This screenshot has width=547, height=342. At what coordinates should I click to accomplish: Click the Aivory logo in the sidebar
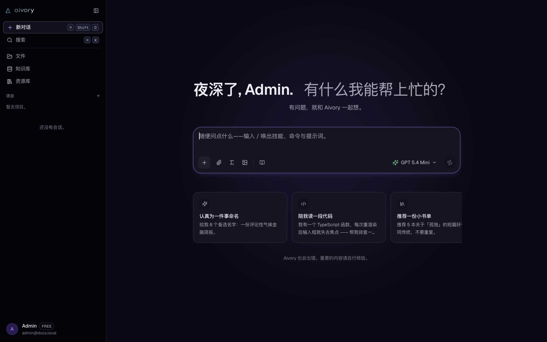tap(20, 10)
